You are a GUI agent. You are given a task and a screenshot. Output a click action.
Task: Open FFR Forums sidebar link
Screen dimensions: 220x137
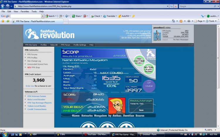[x=32, y=54]
